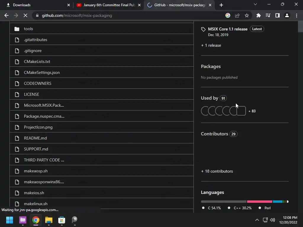303x227 pixels.
Task: Open the MSIX Core 1.1 release link
Action: 228,29
